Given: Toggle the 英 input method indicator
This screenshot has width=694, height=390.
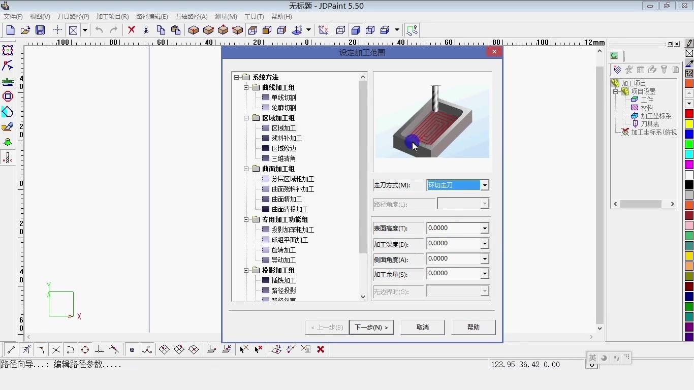Looking at the screenshot, I should (x=592, y=357).
